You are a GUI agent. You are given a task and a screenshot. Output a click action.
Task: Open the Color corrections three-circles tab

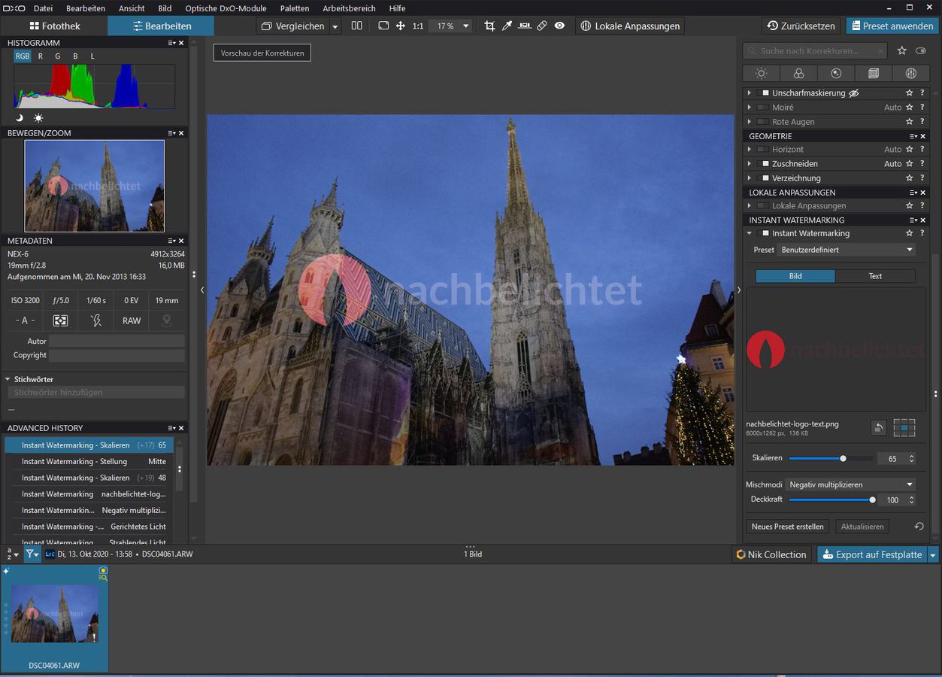click(798, 73)
